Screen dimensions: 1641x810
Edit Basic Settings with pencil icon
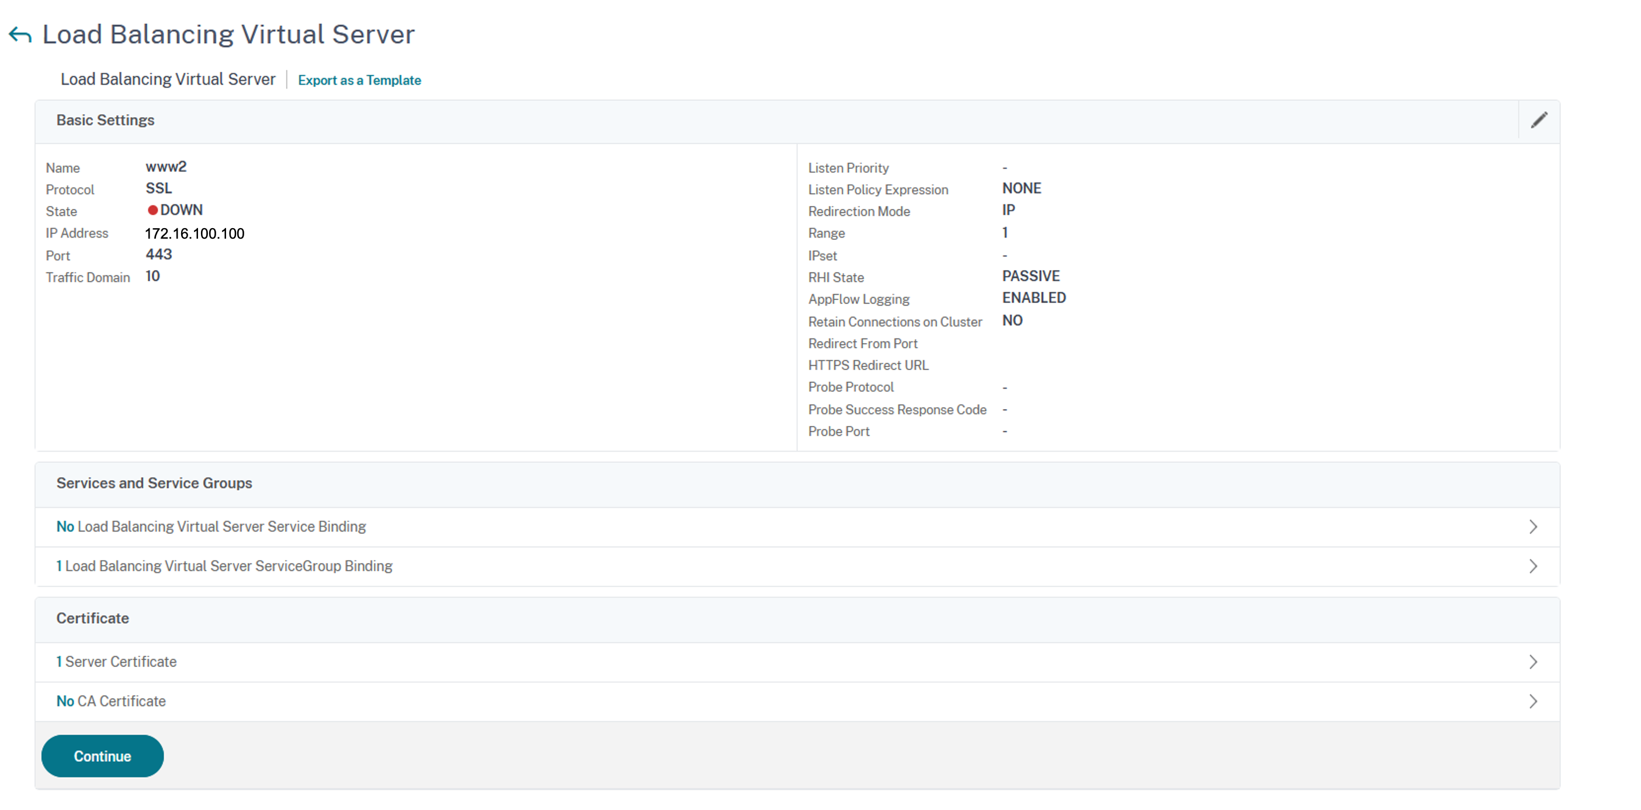click(1538, 120)
